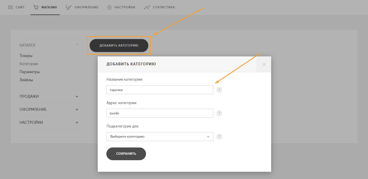Screen dimensions: 368x179
Task: Switch to the Магазин tab
Action: click(45, 7)
